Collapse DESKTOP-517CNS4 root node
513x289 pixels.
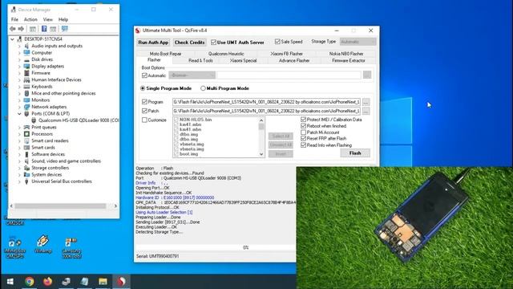(13, 39)
